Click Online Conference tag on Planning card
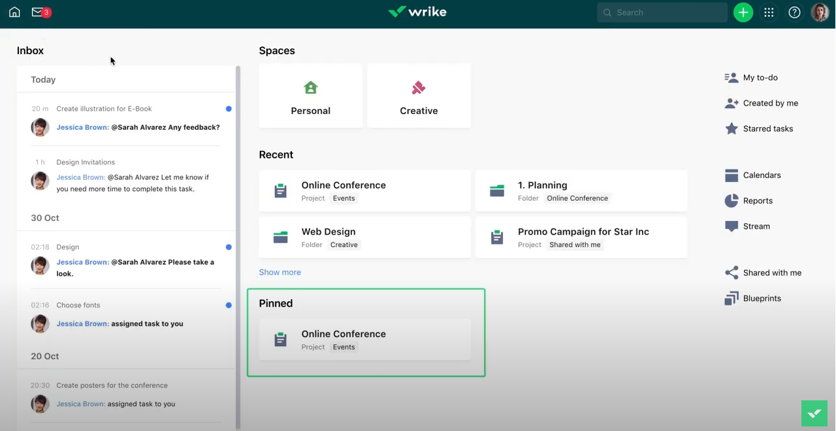 [577, 198]
